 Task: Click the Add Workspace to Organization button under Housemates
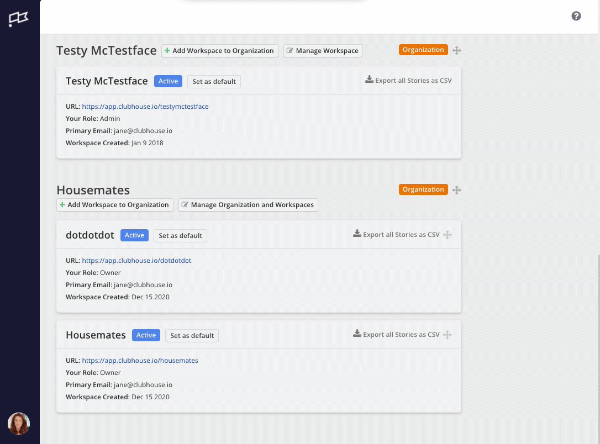[x=115, y=205]
